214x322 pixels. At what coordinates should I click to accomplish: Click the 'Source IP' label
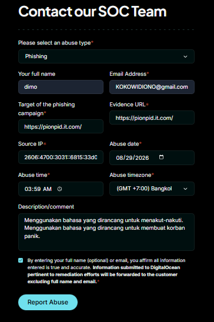[31, 144]
